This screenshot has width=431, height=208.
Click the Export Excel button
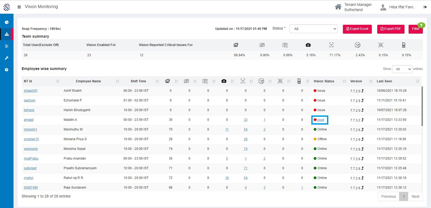pos(357,29)
